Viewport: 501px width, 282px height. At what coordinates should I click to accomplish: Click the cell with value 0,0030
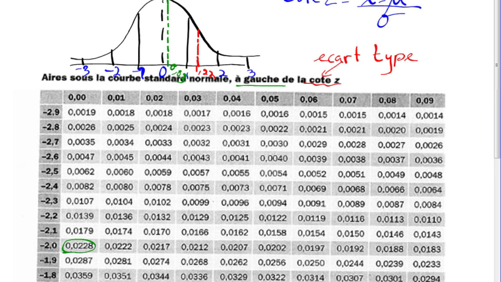pyautogui.click(x=274, y=144)
